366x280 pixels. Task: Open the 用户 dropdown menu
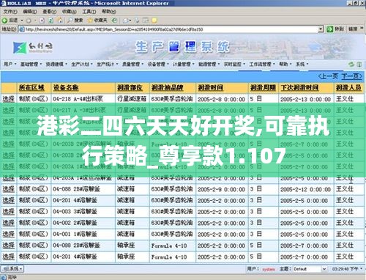pyautogui.click(x=10, y=65)
